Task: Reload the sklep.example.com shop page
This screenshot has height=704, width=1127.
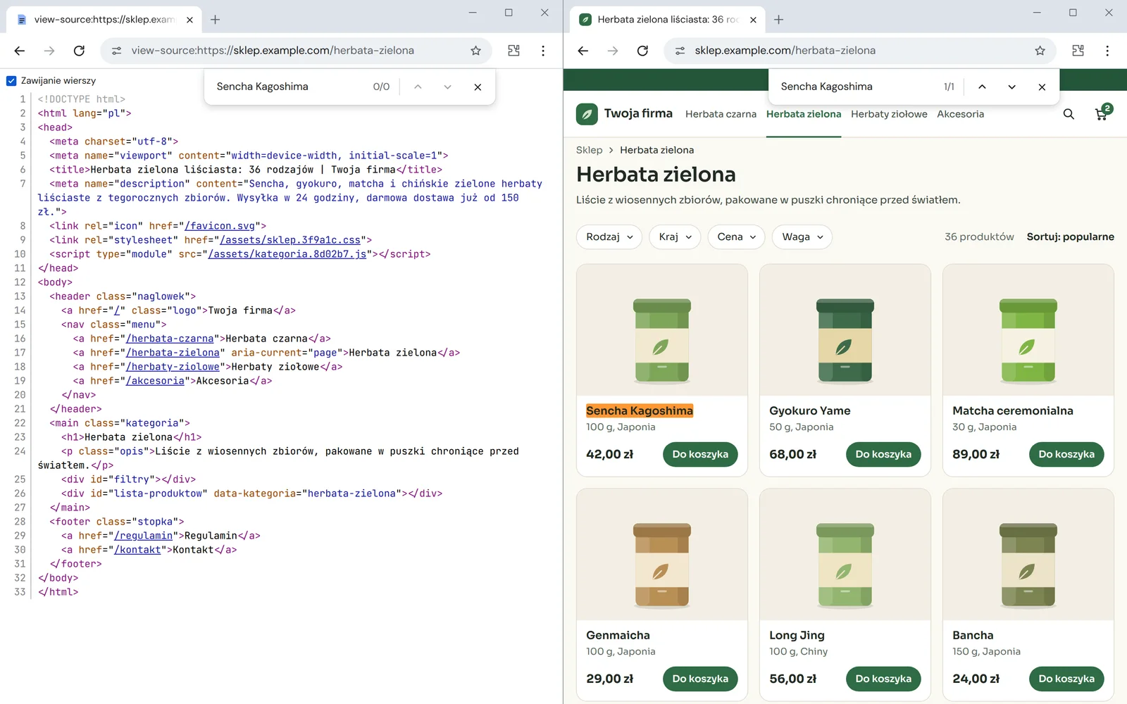Action: pyautogui.click(x=642, y=51)
